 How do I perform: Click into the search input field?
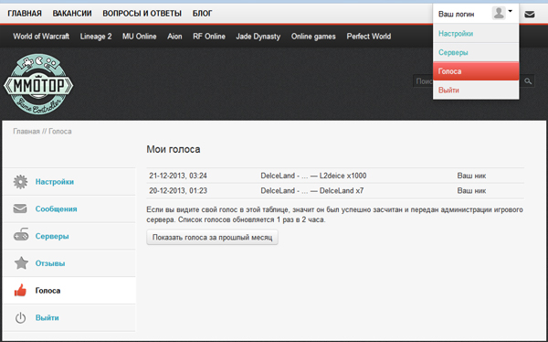[x=423, y=81]
